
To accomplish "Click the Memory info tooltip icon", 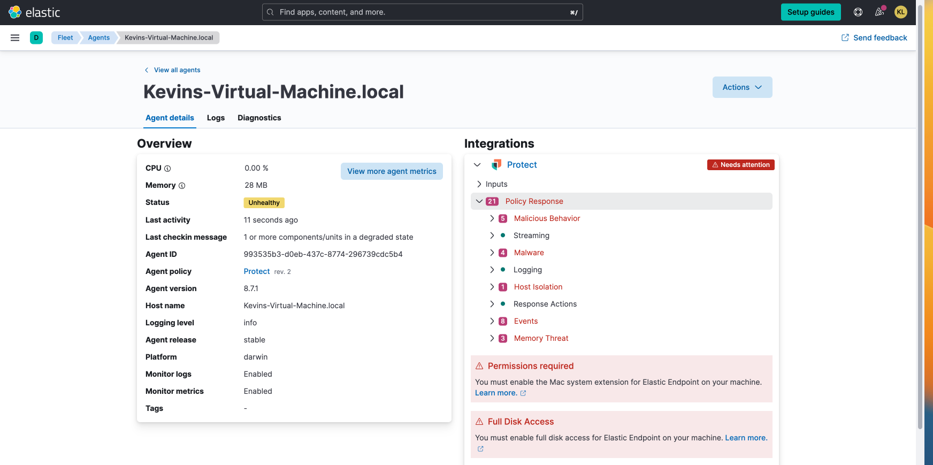I will point(182,186).
